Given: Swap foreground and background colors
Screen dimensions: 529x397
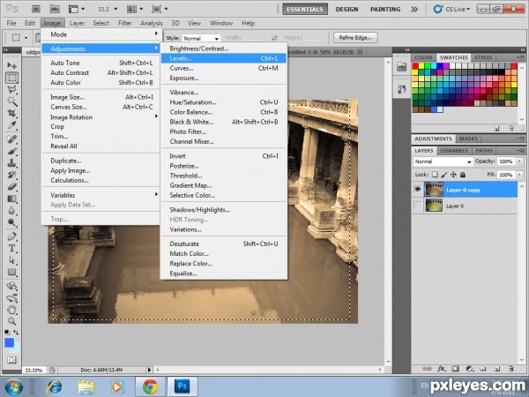Looking at the screenshot, I should [16, 333].
